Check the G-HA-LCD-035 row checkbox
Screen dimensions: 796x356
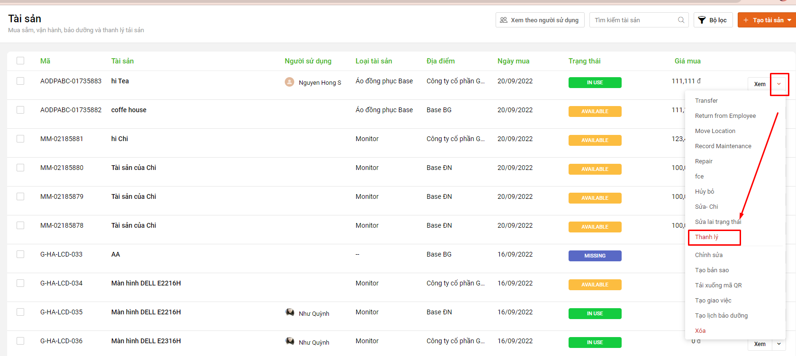20,312
